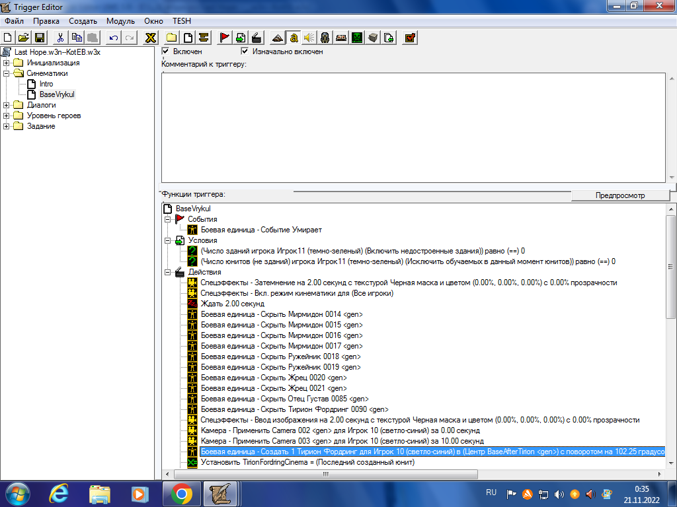This screenshot has height=507, width=677.
Task: Select 'Вкл. режим кинематики' action
Action: click(297, 293)
